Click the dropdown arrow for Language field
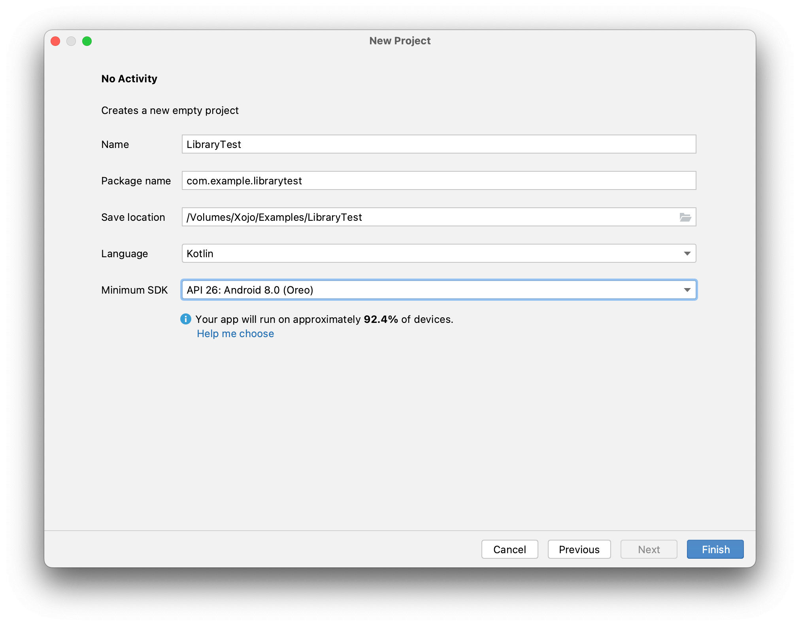800x626 pixels. pos(687,254)
